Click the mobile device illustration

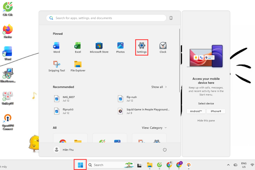[206, 56]
